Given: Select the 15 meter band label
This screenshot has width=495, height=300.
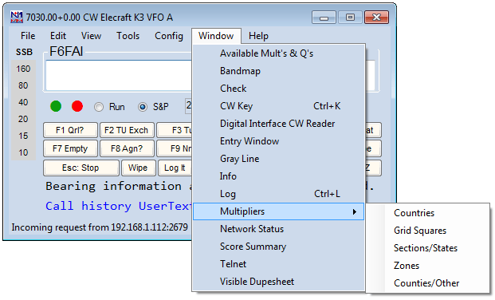Looking at the screenshot, I should (x=23, y=136).
